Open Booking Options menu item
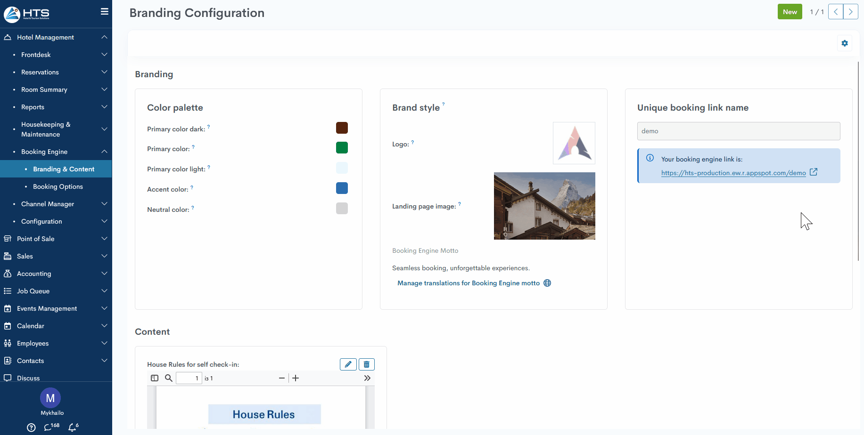Image resolution: width=864 pixels, height=435 pixels. click(x=58, y=186)
